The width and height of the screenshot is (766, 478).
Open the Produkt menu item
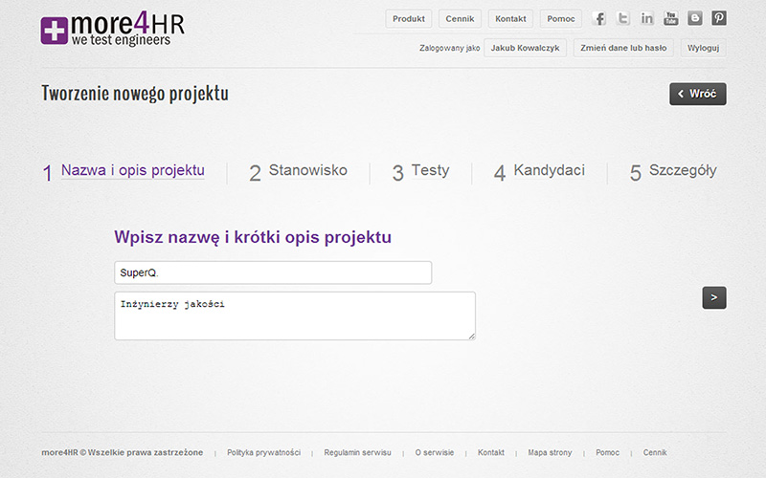[409, 18]
